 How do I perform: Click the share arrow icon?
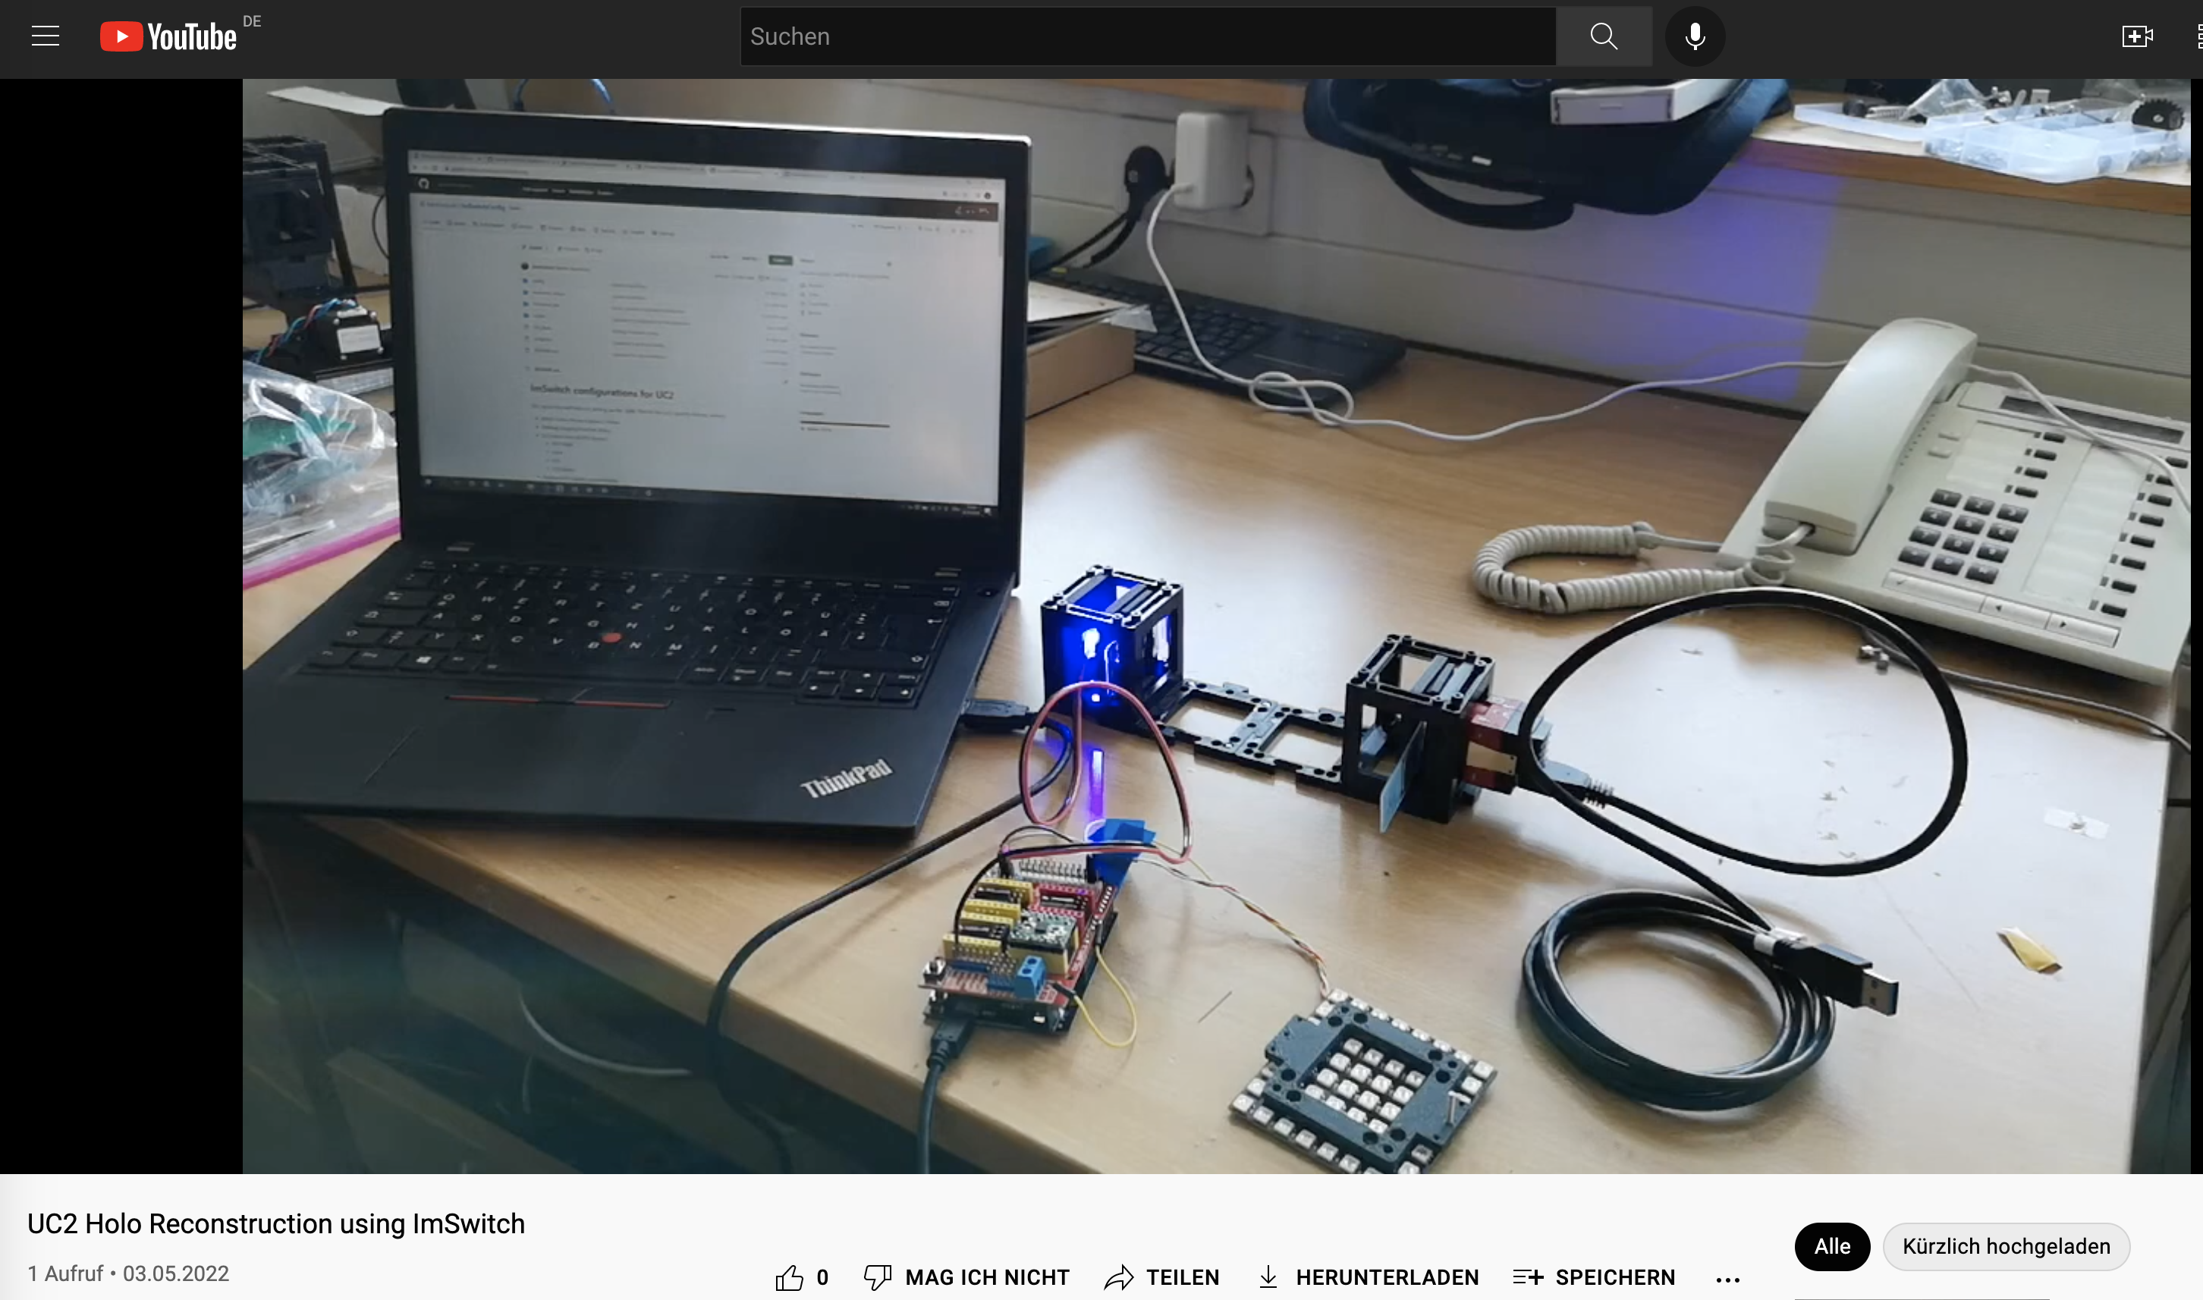tap(1119, 1277)
